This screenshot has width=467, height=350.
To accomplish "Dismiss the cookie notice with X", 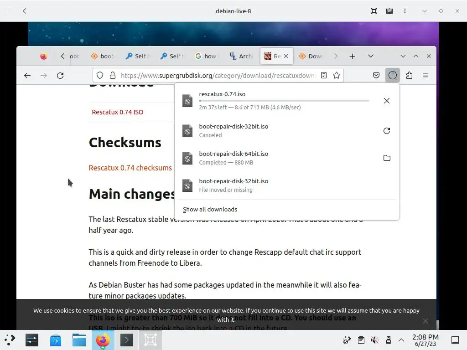I will [425, 321].
